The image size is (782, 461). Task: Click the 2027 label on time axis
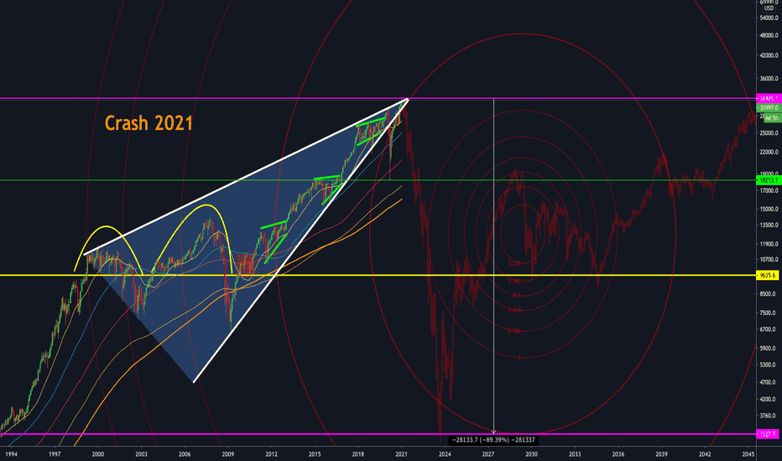pyautogui.click(x=488, y=454)
